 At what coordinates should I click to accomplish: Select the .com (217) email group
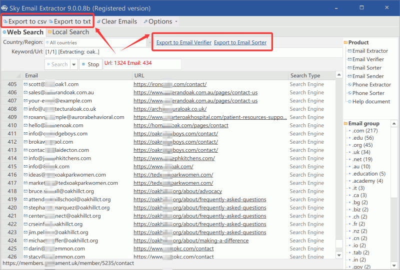point(365,131)
